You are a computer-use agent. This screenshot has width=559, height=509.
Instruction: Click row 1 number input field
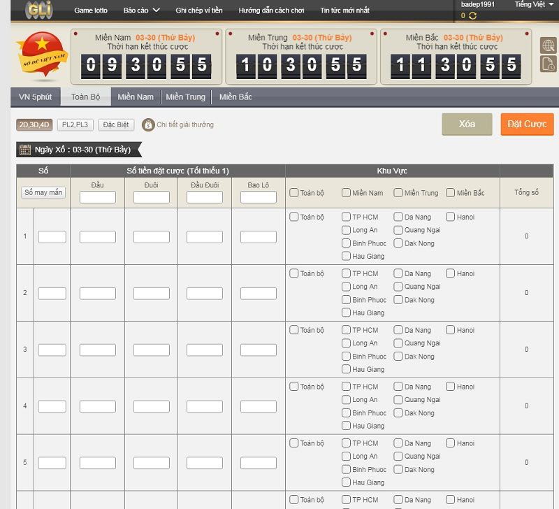[52, 237]
